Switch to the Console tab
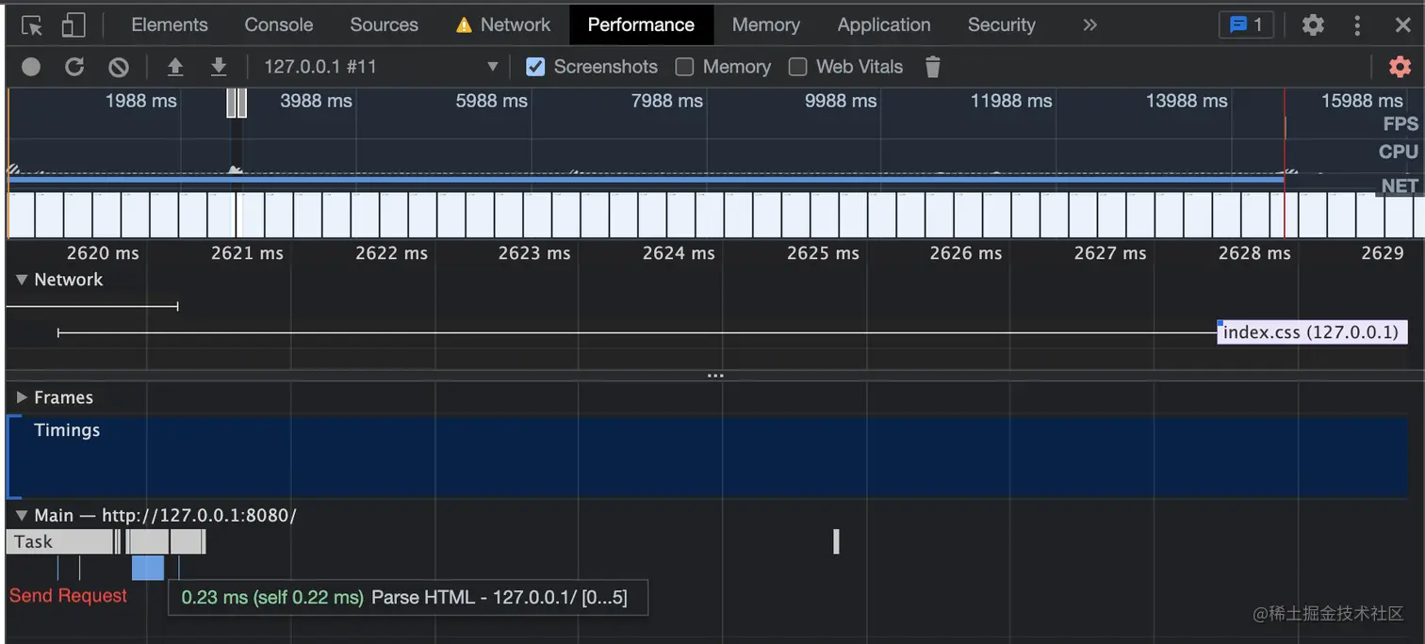This screenshot has width=1425, height=644. [278, 25]
